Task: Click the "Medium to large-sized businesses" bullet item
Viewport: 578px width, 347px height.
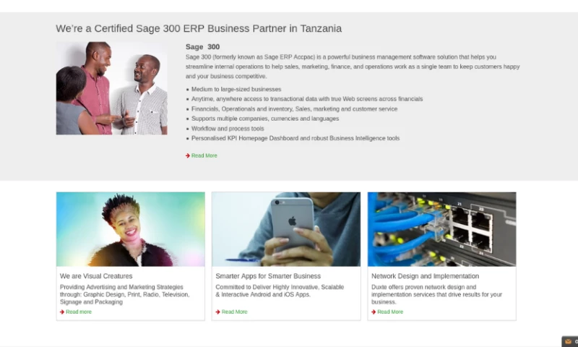Action: 236,89
